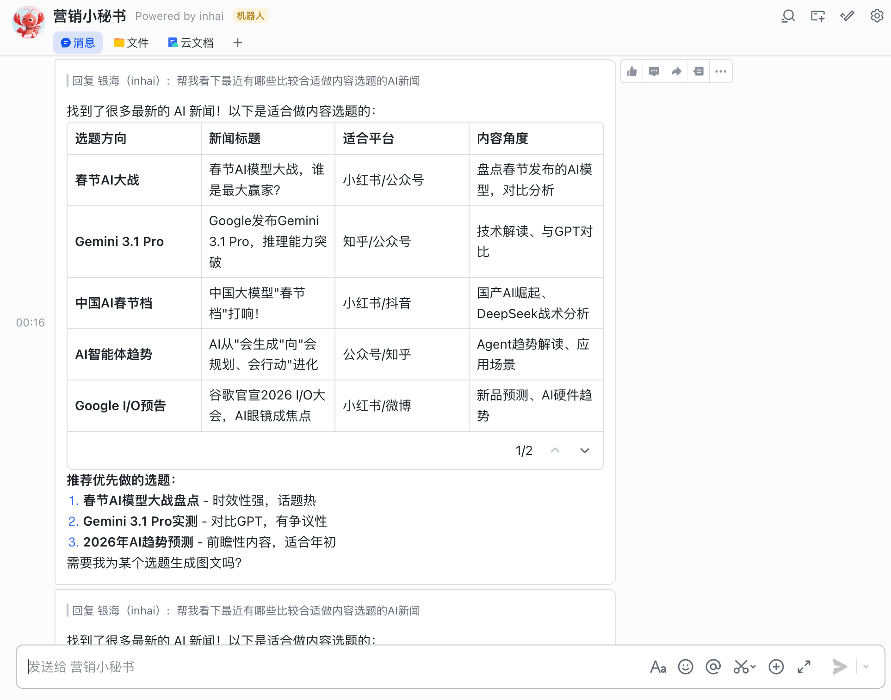The image size is (891, 700).
Task: Open the 春节AI模型大战盘点 recommendation link
Action: (x=142, y=500)
